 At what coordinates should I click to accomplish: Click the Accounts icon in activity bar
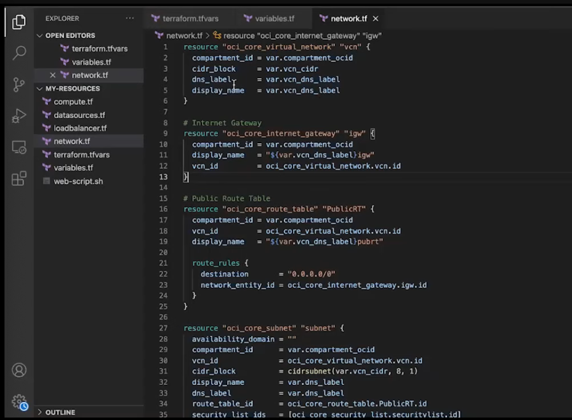click(19, 370)
